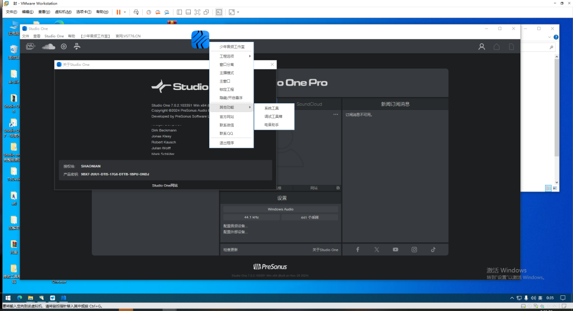The width and height of the screenshot is (573, 311).
Task: Choose 调试工具箱 from the submenu
Action: coord(274,116)
